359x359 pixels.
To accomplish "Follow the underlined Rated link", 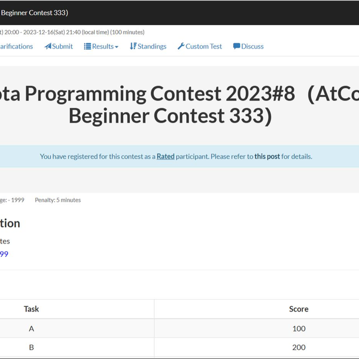I will [165, 157].
